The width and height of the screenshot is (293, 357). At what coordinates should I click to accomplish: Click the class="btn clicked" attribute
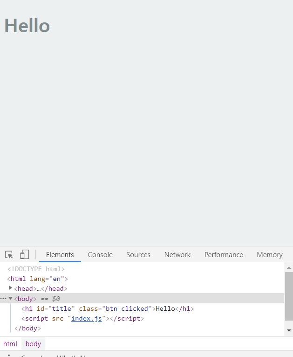115,308
